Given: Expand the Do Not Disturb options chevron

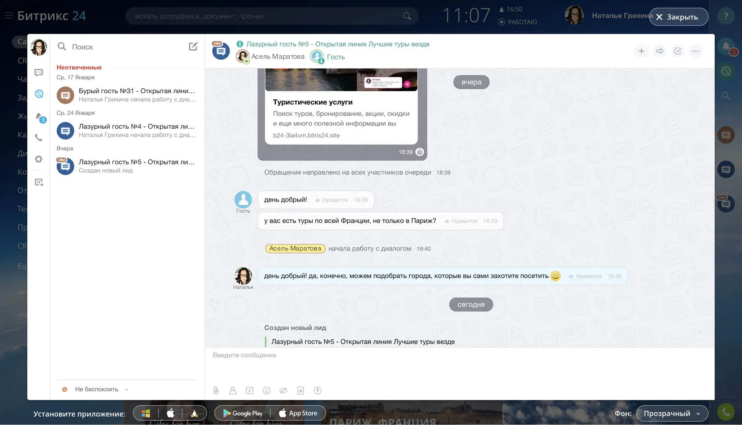Looking at the screenshot, I should pyautogui.click(x=126, y=390).
